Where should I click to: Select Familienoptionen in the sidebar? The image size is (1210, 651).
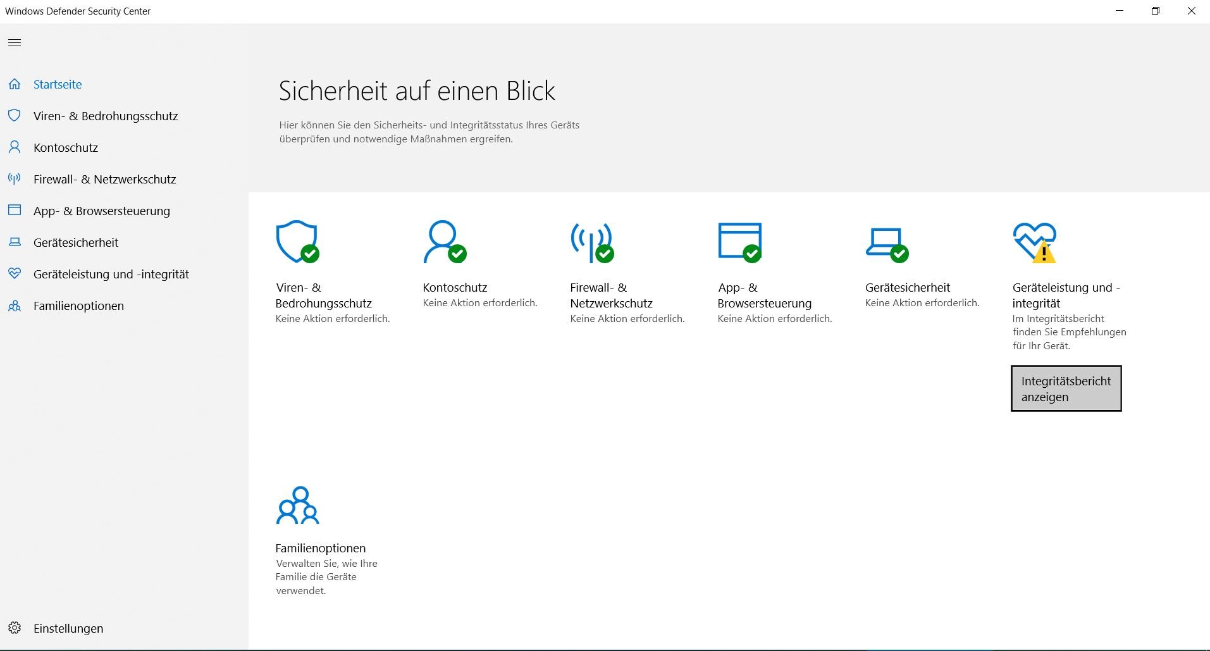(78, 306)
